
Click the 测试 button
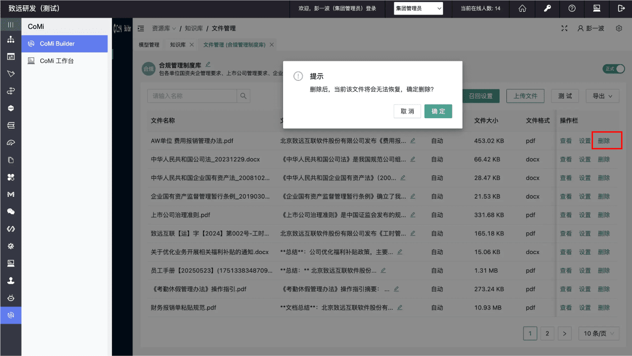[565, 96]
